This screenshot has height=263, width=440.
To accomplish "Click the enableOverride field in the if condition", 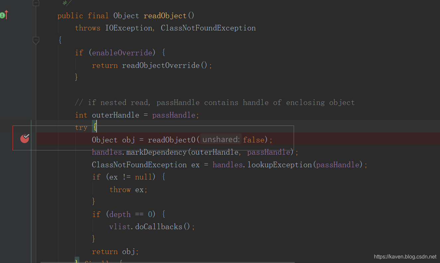I will (122, 53).
